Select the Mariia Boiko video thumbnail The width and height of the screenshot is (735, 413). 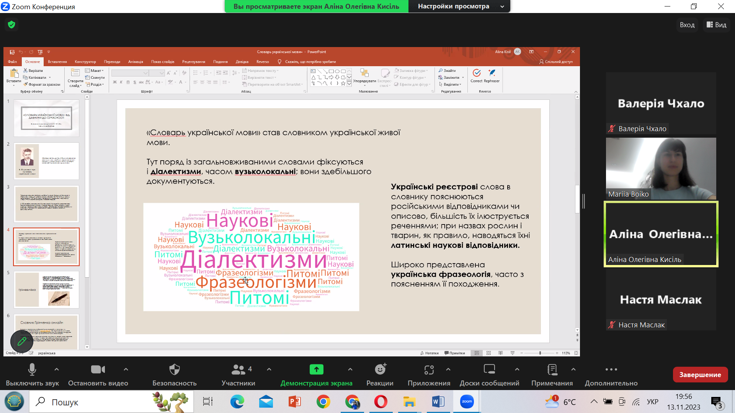[661, 169]
